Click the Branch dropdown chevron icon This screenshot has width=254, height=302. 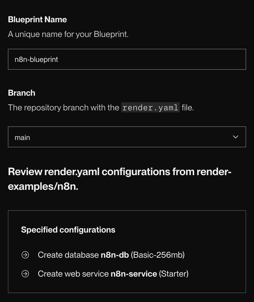236,137
